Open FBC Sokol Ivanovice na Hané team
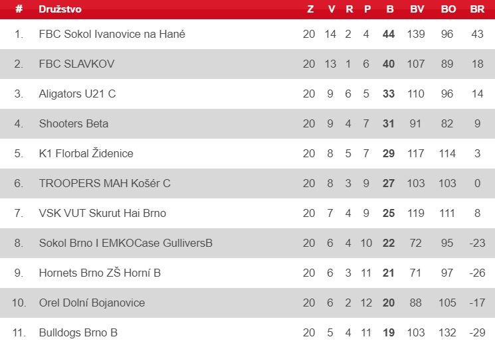Image resolution: width=495 pixels, height=349 pixels. click(112, 34)
